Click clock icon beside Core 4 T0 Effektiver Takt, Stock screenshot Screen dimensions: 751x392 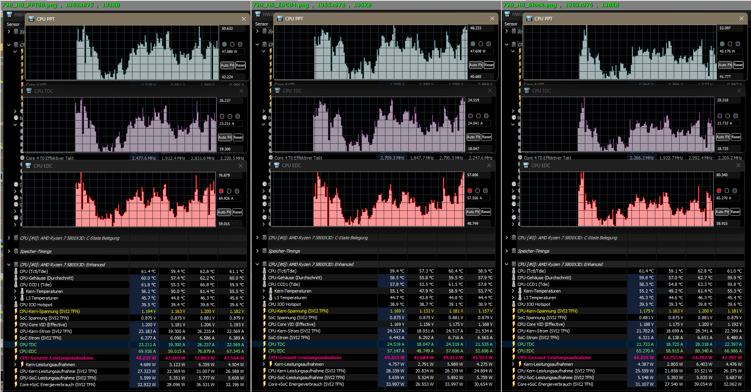point(519,158)
